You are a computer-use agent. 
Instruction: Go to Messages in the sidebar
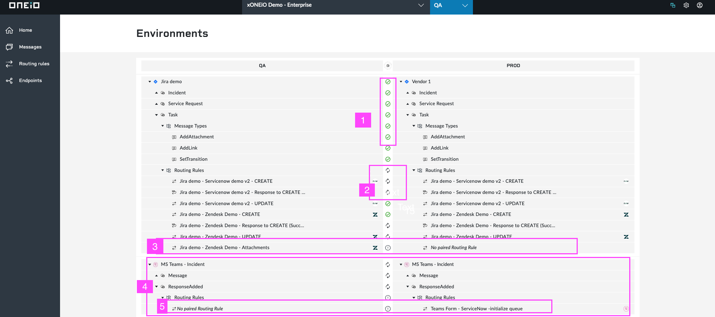coord(30,47)
